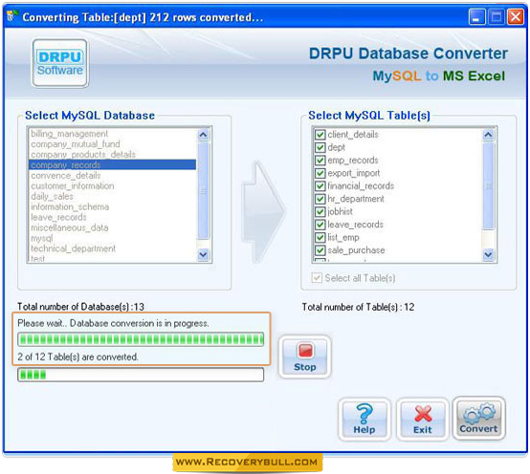The width and height of the screenshot is (530, 474).
Task: Toggle the export_import checkbox
Action: [x=320, y=173]
